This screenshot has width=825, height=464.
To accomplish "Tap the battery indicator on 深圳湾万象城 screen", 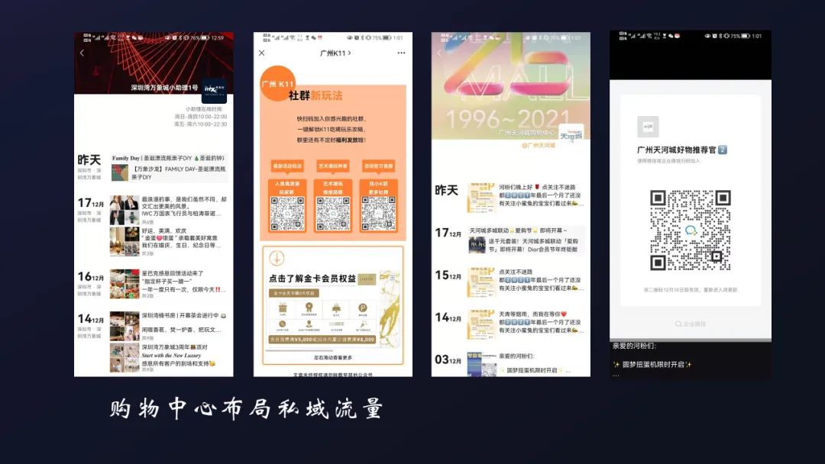I will (x=205, y=38).
